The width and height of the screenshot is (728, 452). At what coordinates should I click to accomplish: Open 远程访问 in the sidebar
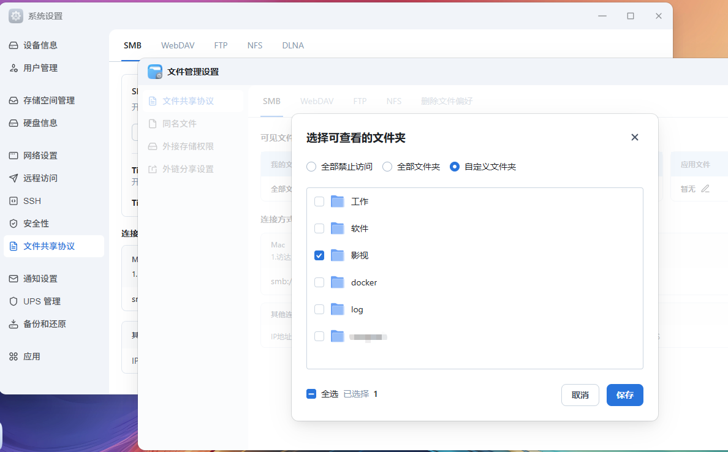pos(40,178)
